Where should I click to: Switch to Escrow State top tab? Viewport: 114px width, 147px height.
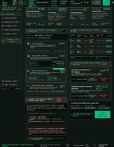click(54, 2)
